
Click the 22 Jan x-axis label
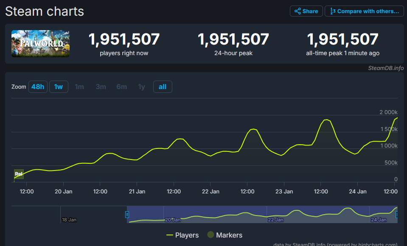(211, 192)
